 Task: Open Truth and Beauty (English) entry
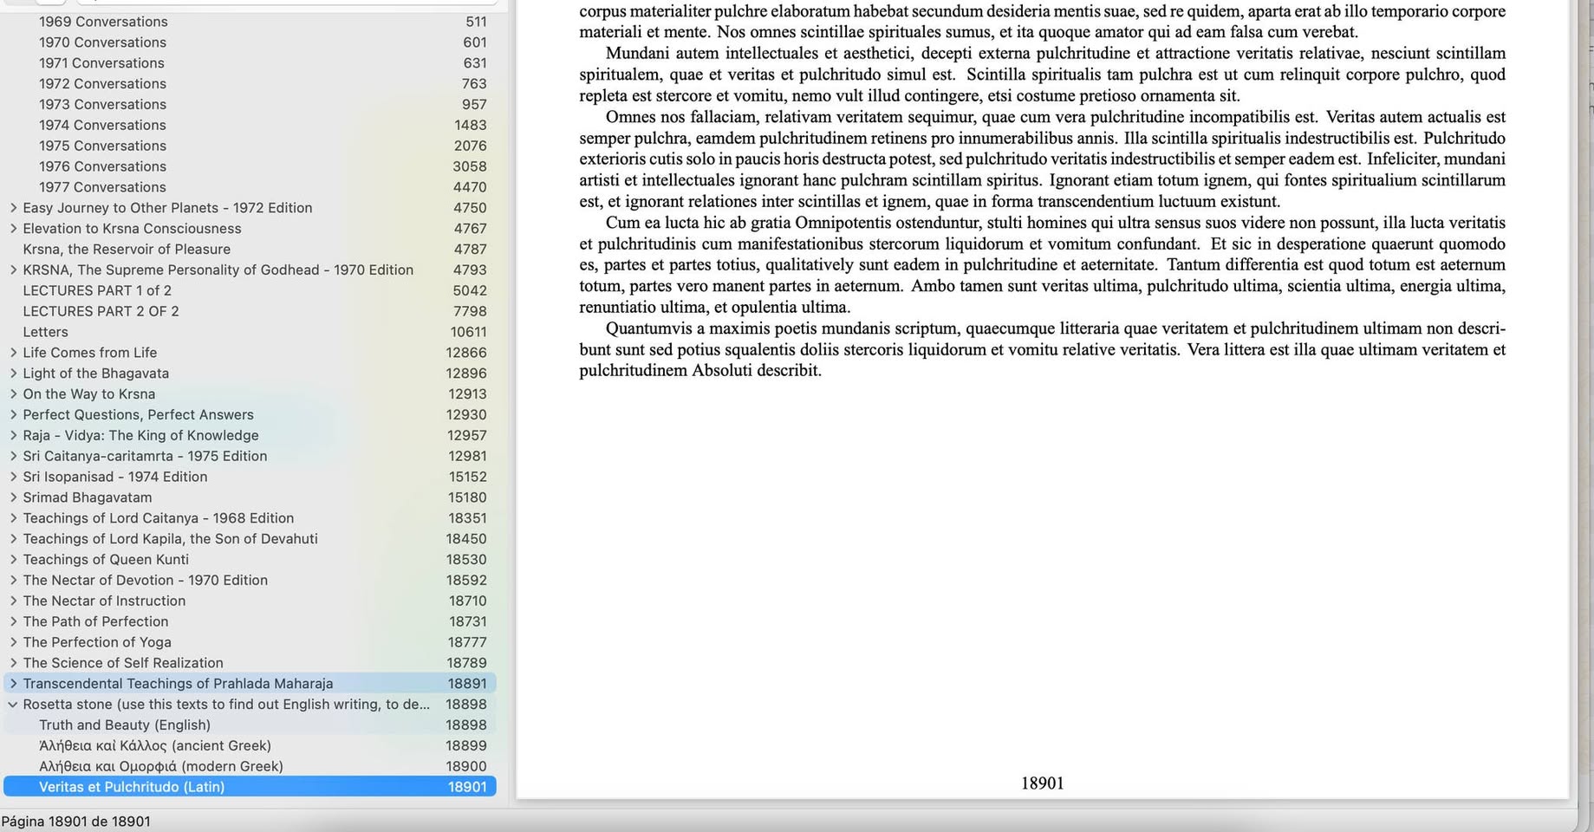125,725
